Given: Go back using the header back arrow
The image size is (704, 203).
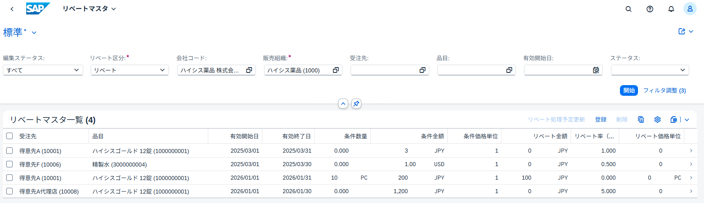Looking at the screenshot, I should click(12, 9).
